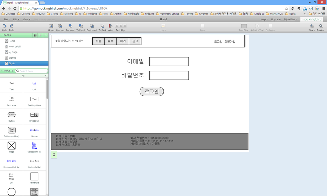This screenshot has height=196, width=327.
Task: Select the Vertical link list widget
Action: (x=34, y=147)
